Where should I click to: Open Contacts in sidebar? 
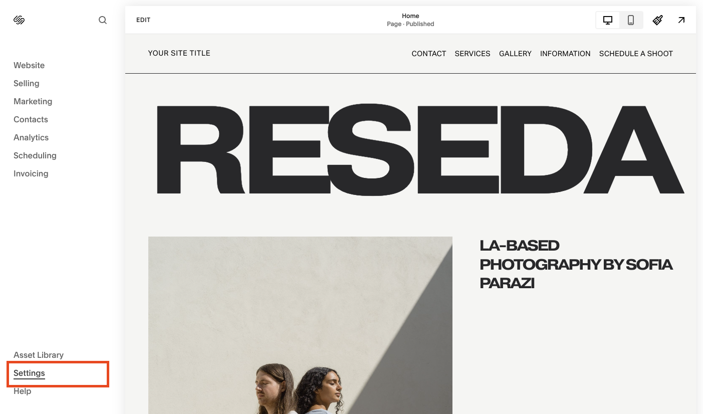31,119
